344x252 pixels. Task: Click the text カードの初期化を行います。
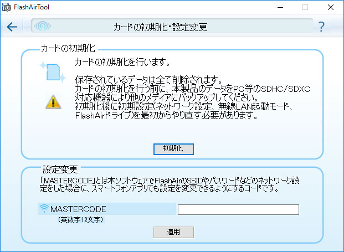click(x=122, y=62)
